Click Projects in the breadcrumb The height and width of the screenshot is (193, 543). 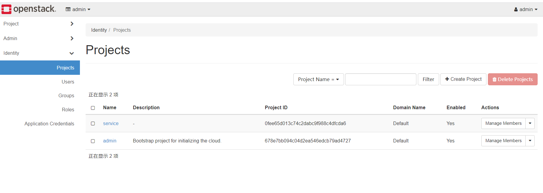(x=122, y=30)
